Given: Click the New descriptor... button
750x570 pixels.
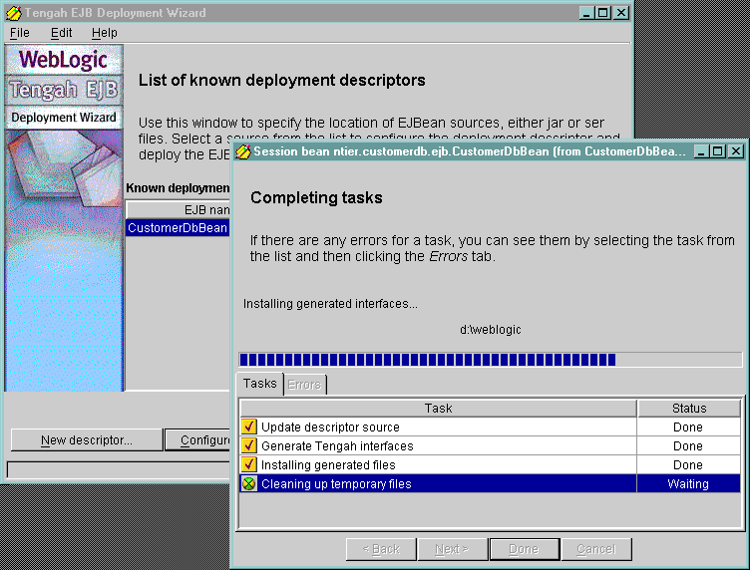Looking at the screenshot, I should point(87,440).
